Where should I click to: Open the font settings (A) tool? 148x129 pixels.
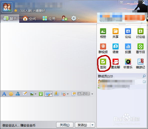coord(4,94)
